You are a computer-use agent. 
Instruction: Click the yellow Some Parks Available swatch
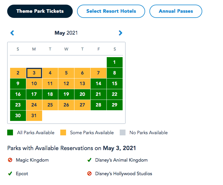(63, 133)
